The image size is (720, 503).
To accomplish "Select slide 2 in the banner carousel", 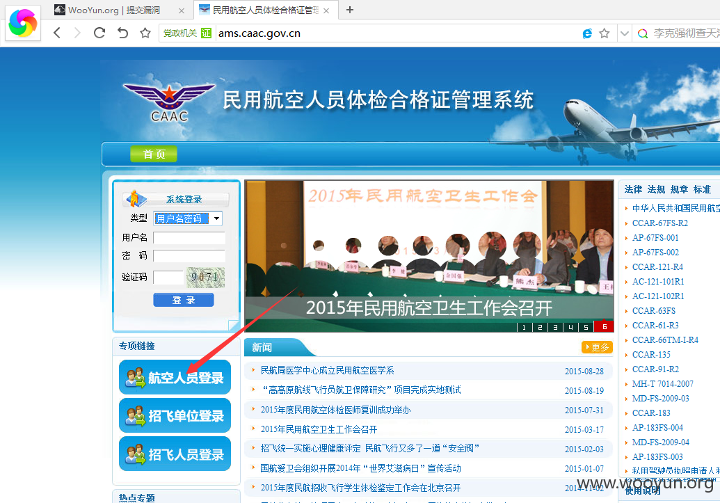I will 540,327.
